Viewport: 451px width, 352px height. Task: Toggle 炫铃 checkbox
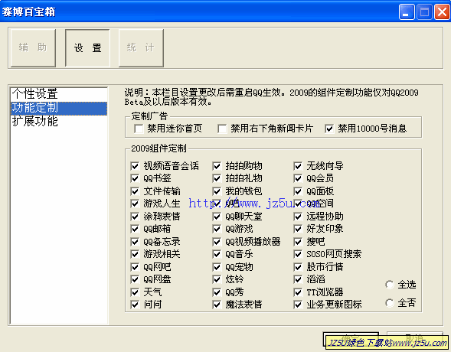coord(217,279)
